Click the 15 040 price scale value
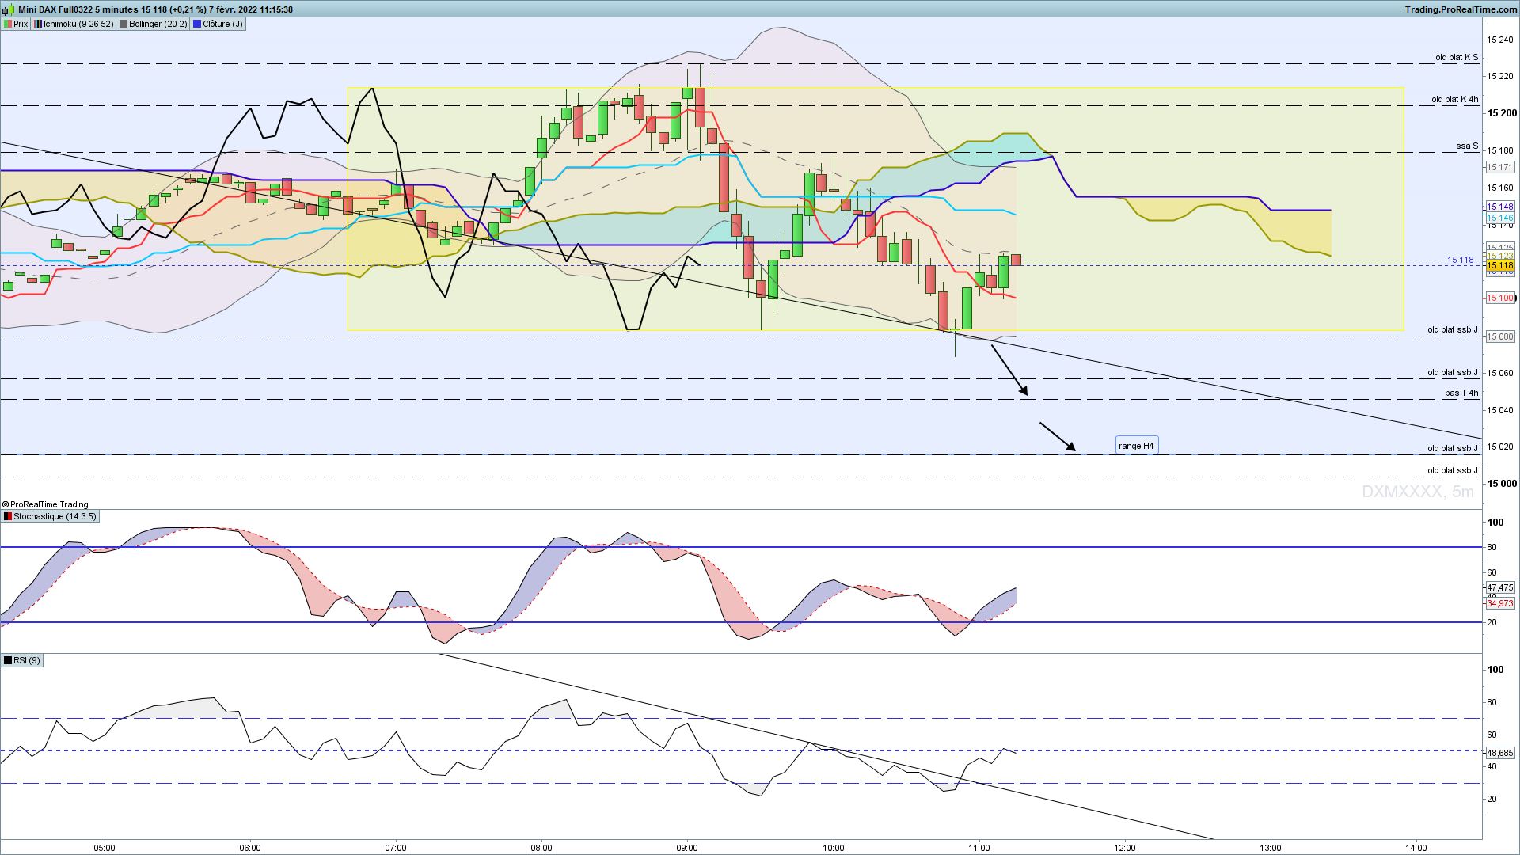This screenshot has width=1520, height=855. coord(1500,410)
